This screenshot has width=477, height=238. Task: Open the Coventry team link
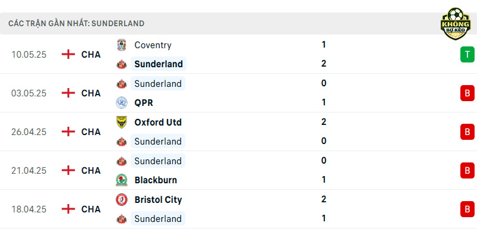(153, 45)
